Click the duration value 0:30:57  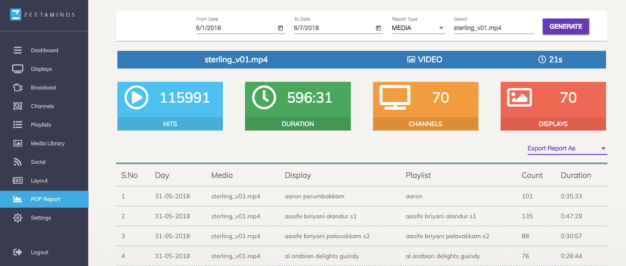coord(572,236)
